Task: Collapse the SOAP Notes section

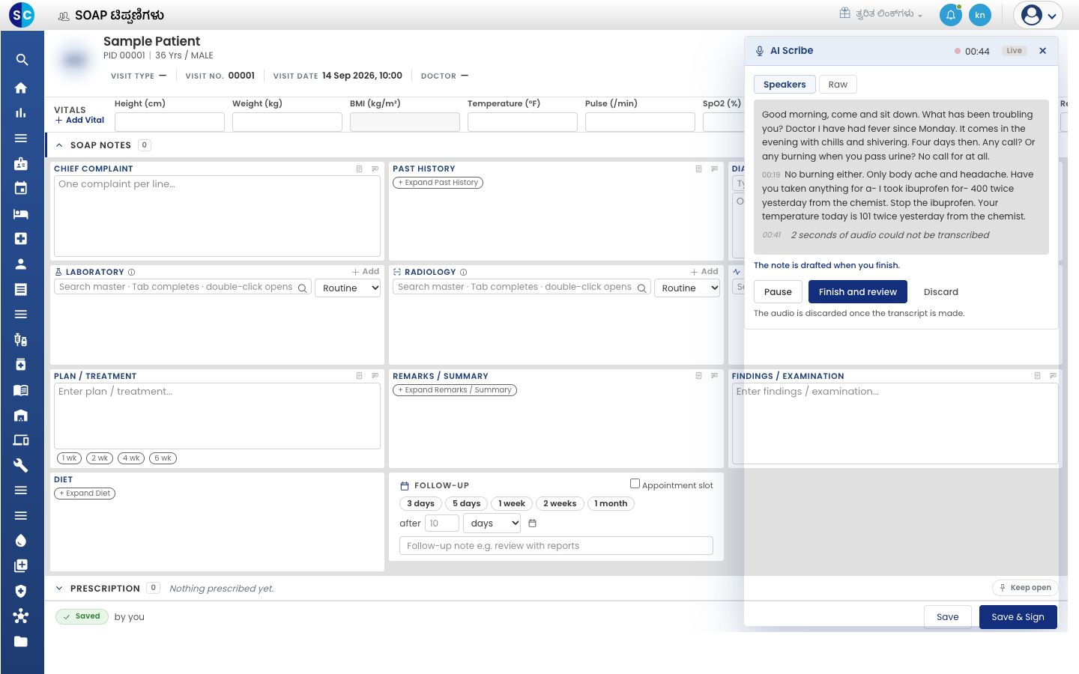Action: [x=59, y=145]
